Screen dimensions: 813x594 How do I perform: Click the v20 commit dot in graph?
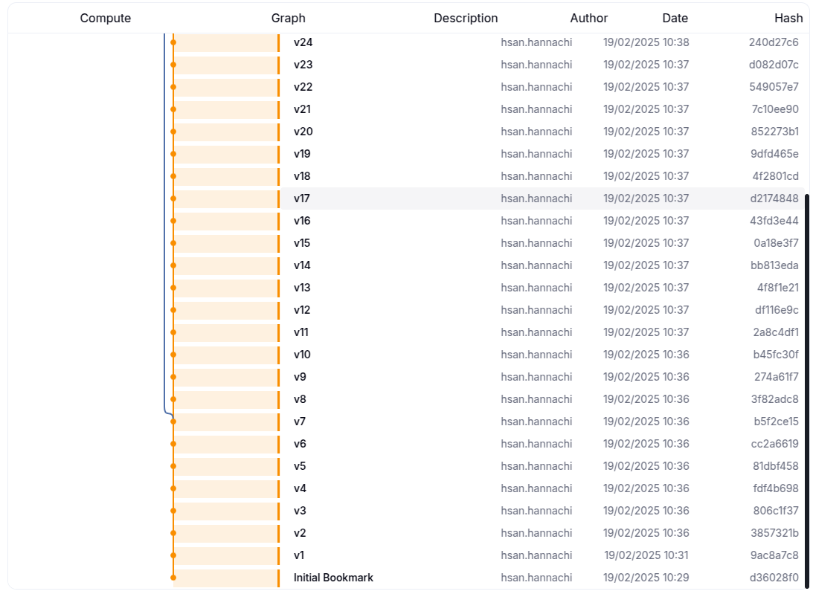[x=173, y=132]
